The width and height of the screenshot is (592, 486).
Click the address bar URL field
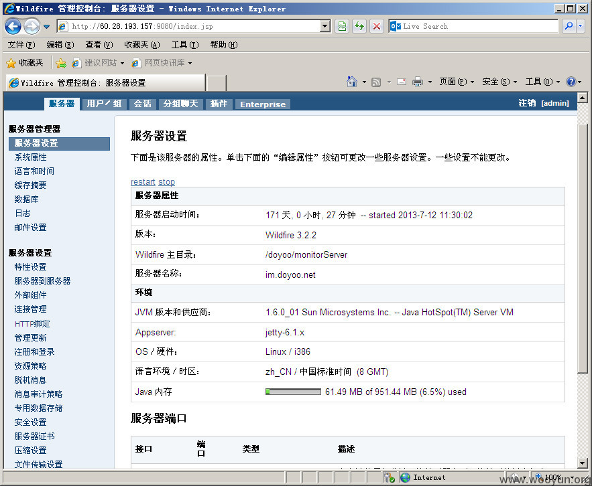(189, 26)
